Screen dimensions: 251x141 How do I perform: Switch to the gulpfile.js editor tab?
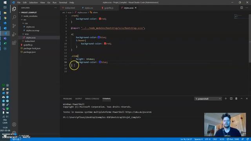click(109, 8)
